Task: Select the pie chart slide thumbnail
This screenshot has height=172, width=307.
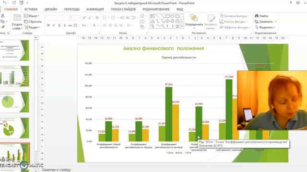Action: point(15,102)
